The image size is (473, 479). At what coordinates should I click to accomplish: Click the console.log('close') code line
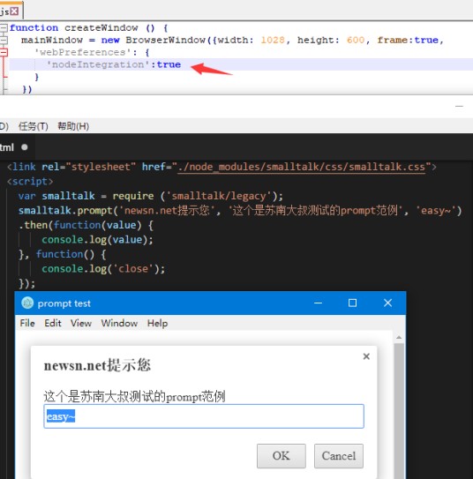[103, 269]
